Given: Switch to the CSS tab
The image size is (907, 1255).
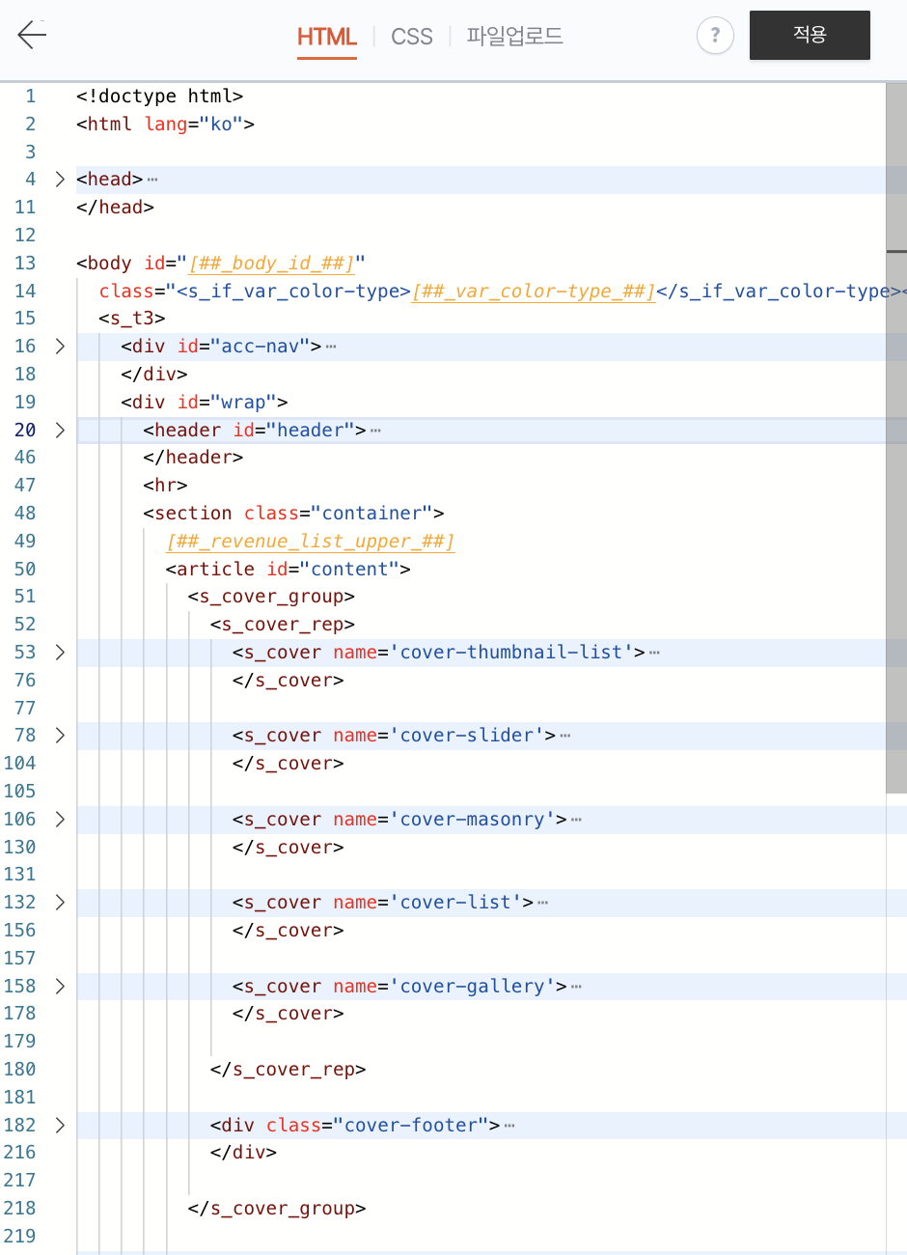Looking at the screenshot, I should pyautogui.click(x=412, y=37).
